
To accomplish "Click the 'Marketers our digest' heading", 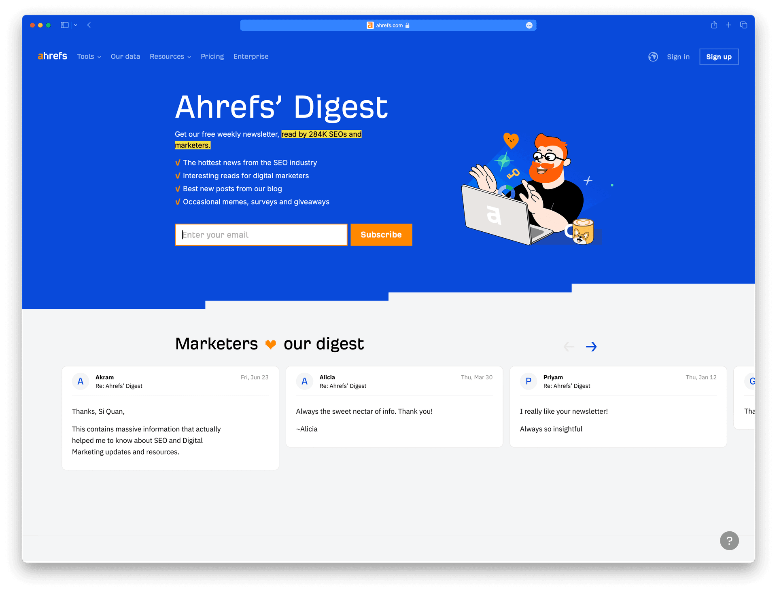I will pyautogui.click(x=270, y=344).
